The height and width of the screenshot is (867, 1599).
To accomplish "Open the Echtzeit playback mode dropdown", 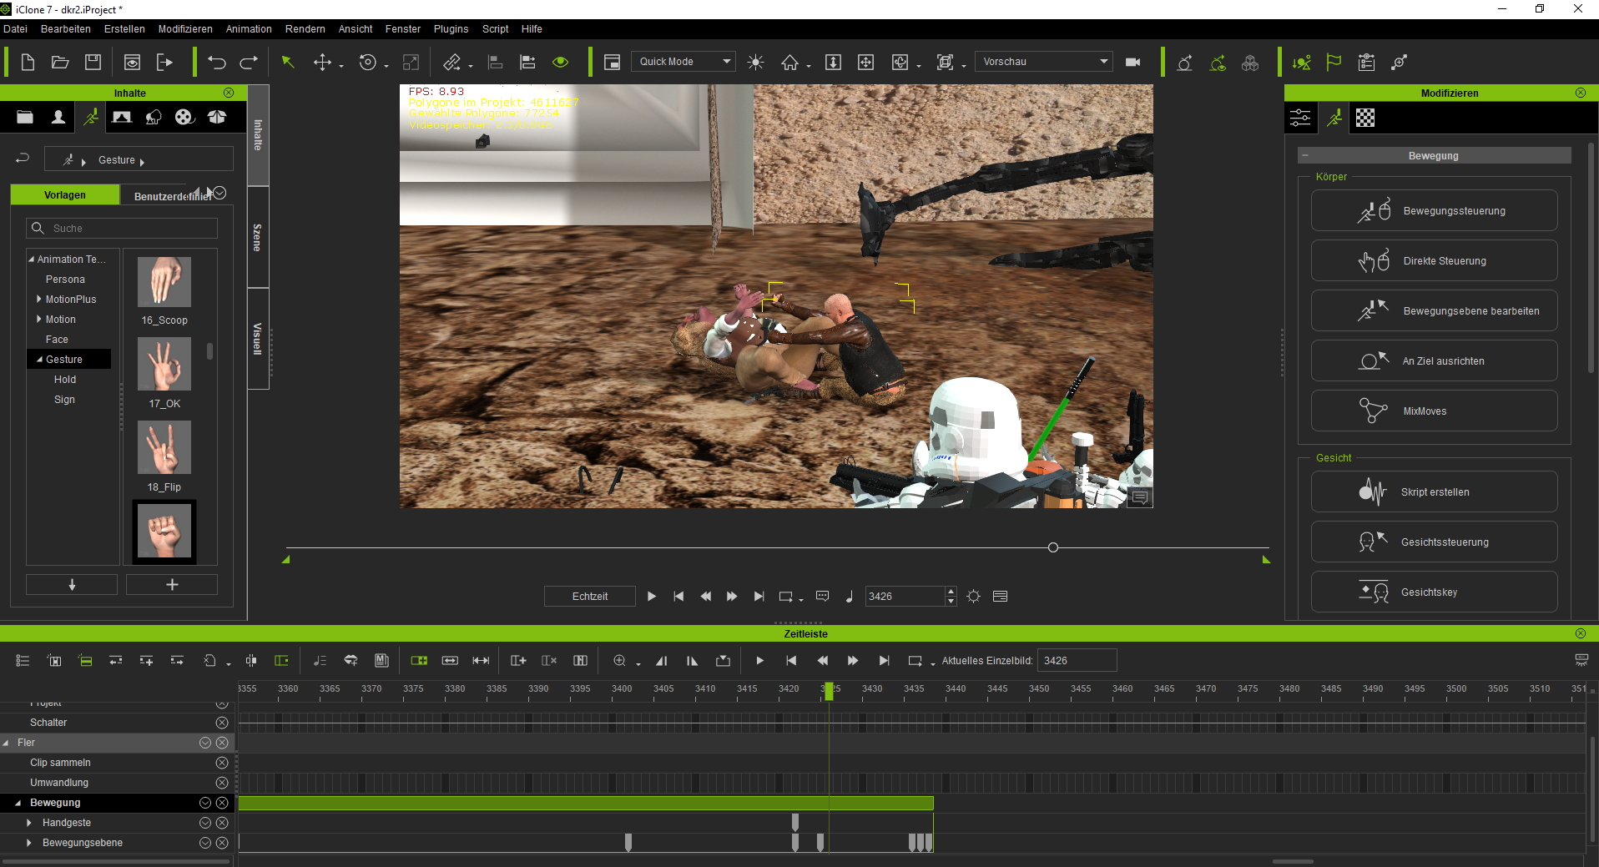I will (590, 597).
